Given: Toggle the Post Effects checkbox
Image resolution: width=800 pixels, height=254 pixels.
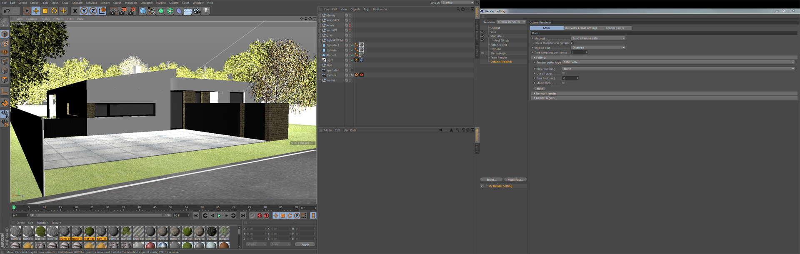Looking at the screenshot, I should (x=482, y=40).
